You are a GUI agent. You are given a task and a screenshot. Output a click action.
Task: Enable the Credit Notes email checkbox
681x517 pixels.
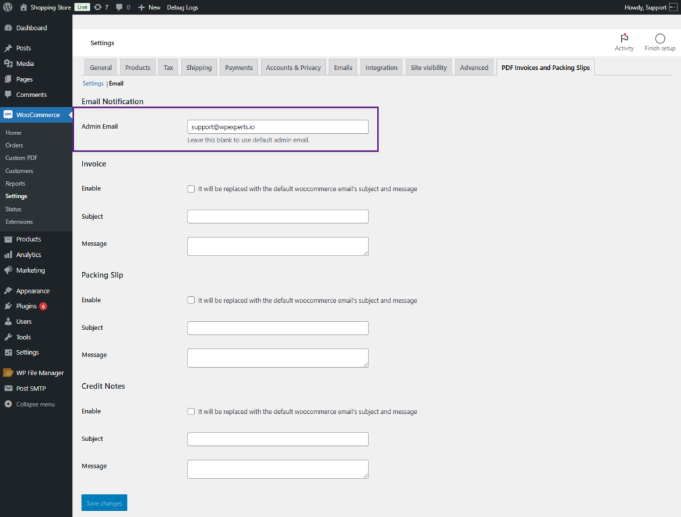[x=191, y=411]
